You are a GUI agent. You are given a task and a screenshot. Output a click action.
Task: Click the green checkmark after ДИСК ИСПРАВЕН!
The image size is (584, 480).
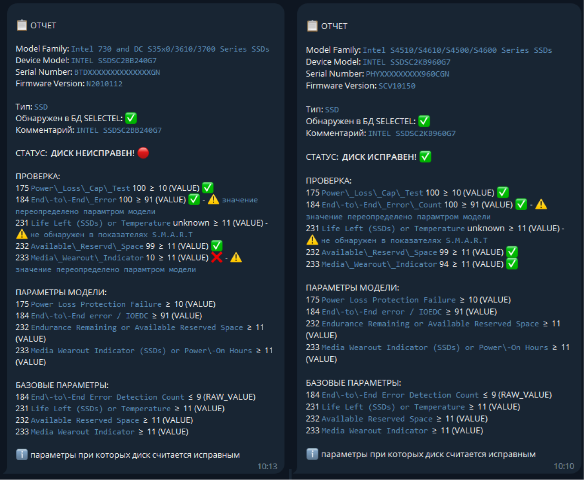tap(425, 157)
